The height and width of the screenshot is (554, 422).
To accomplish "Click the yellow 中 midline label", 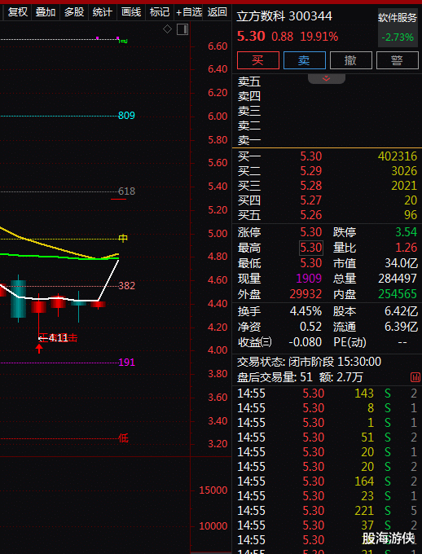I will pos(123,238).
